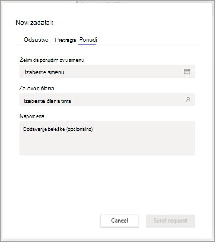The width and height of the screenshot is (215, 242).
Task: Click into the Napomena note text area
Action: click(107, 138)
